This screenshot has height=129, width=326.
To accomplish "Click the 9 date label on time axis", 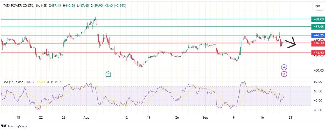I will (x=234, y=117).
